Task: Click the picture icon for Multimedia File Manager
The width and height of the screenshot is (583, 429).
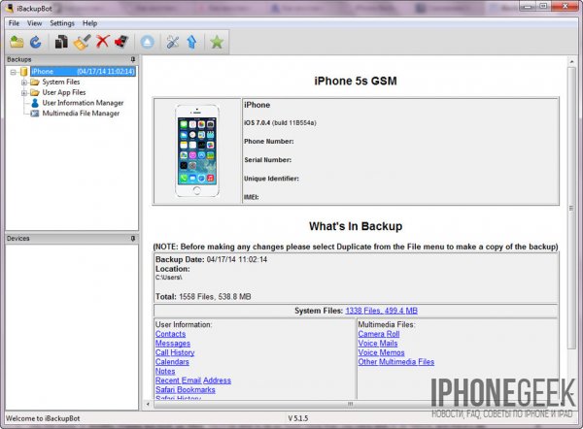Action: [x=35, y=114]
